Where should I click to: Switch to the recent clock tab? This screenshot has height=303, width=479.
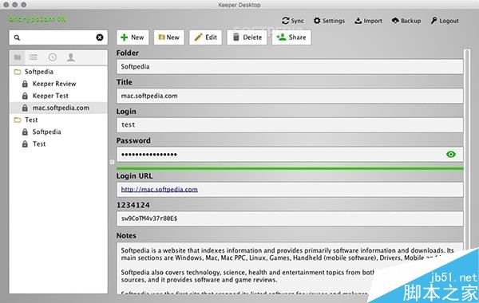click(52, 57)
